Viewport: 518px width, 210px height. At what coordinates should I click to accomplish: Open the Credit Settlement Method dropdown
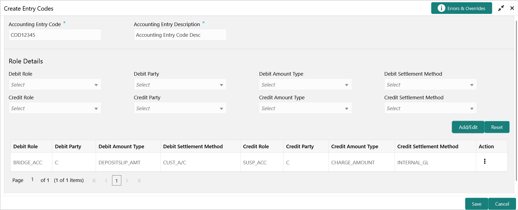click(x=430, y=108)
